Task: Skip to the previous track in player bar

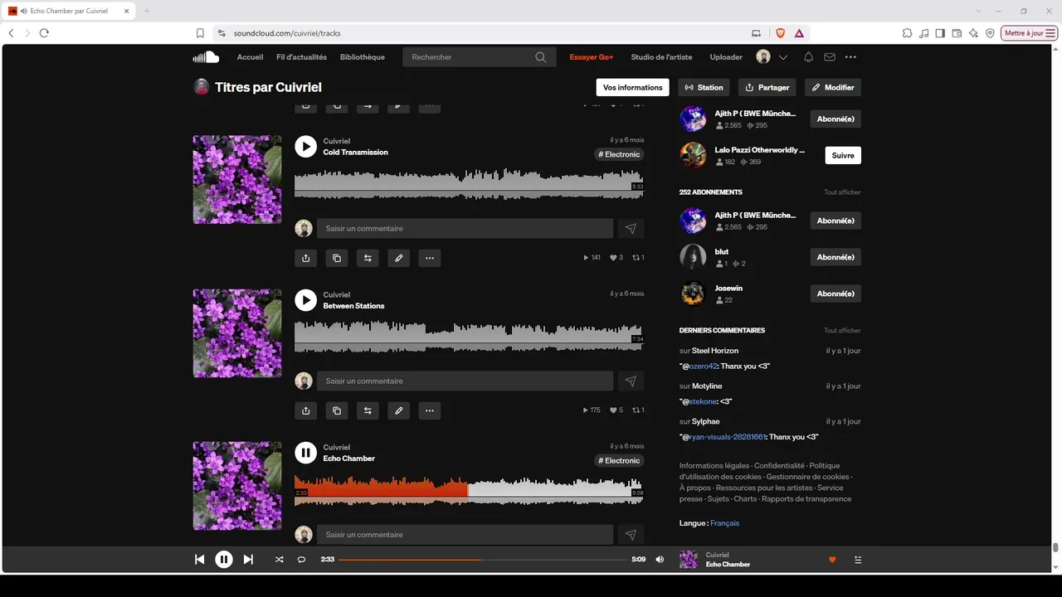Action: coord(199,560)
